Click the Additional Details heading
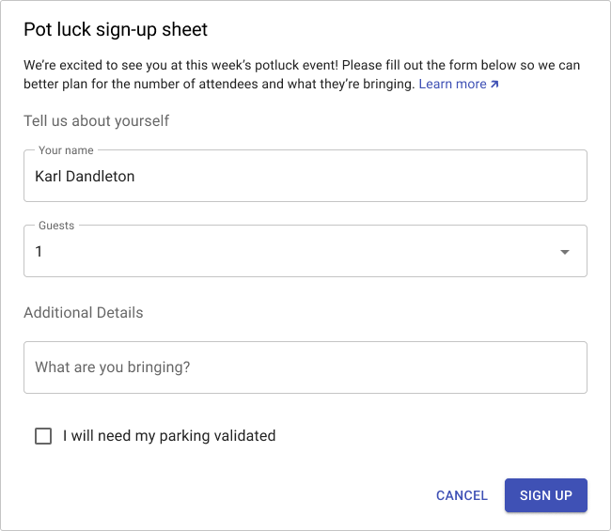 coord(84,312)
